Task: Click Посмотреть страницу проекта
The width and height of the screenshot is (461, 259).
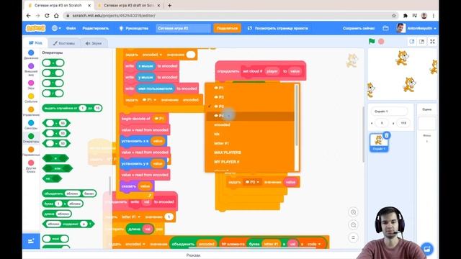Action: (x=278, y=28)
